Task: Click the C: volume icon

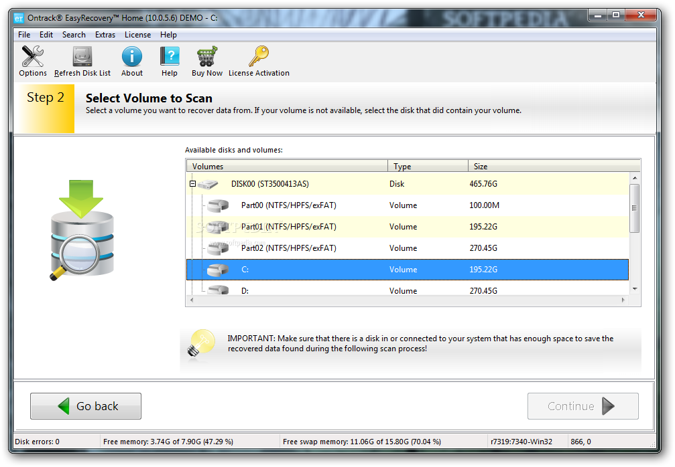Action: tap(218, 270)
